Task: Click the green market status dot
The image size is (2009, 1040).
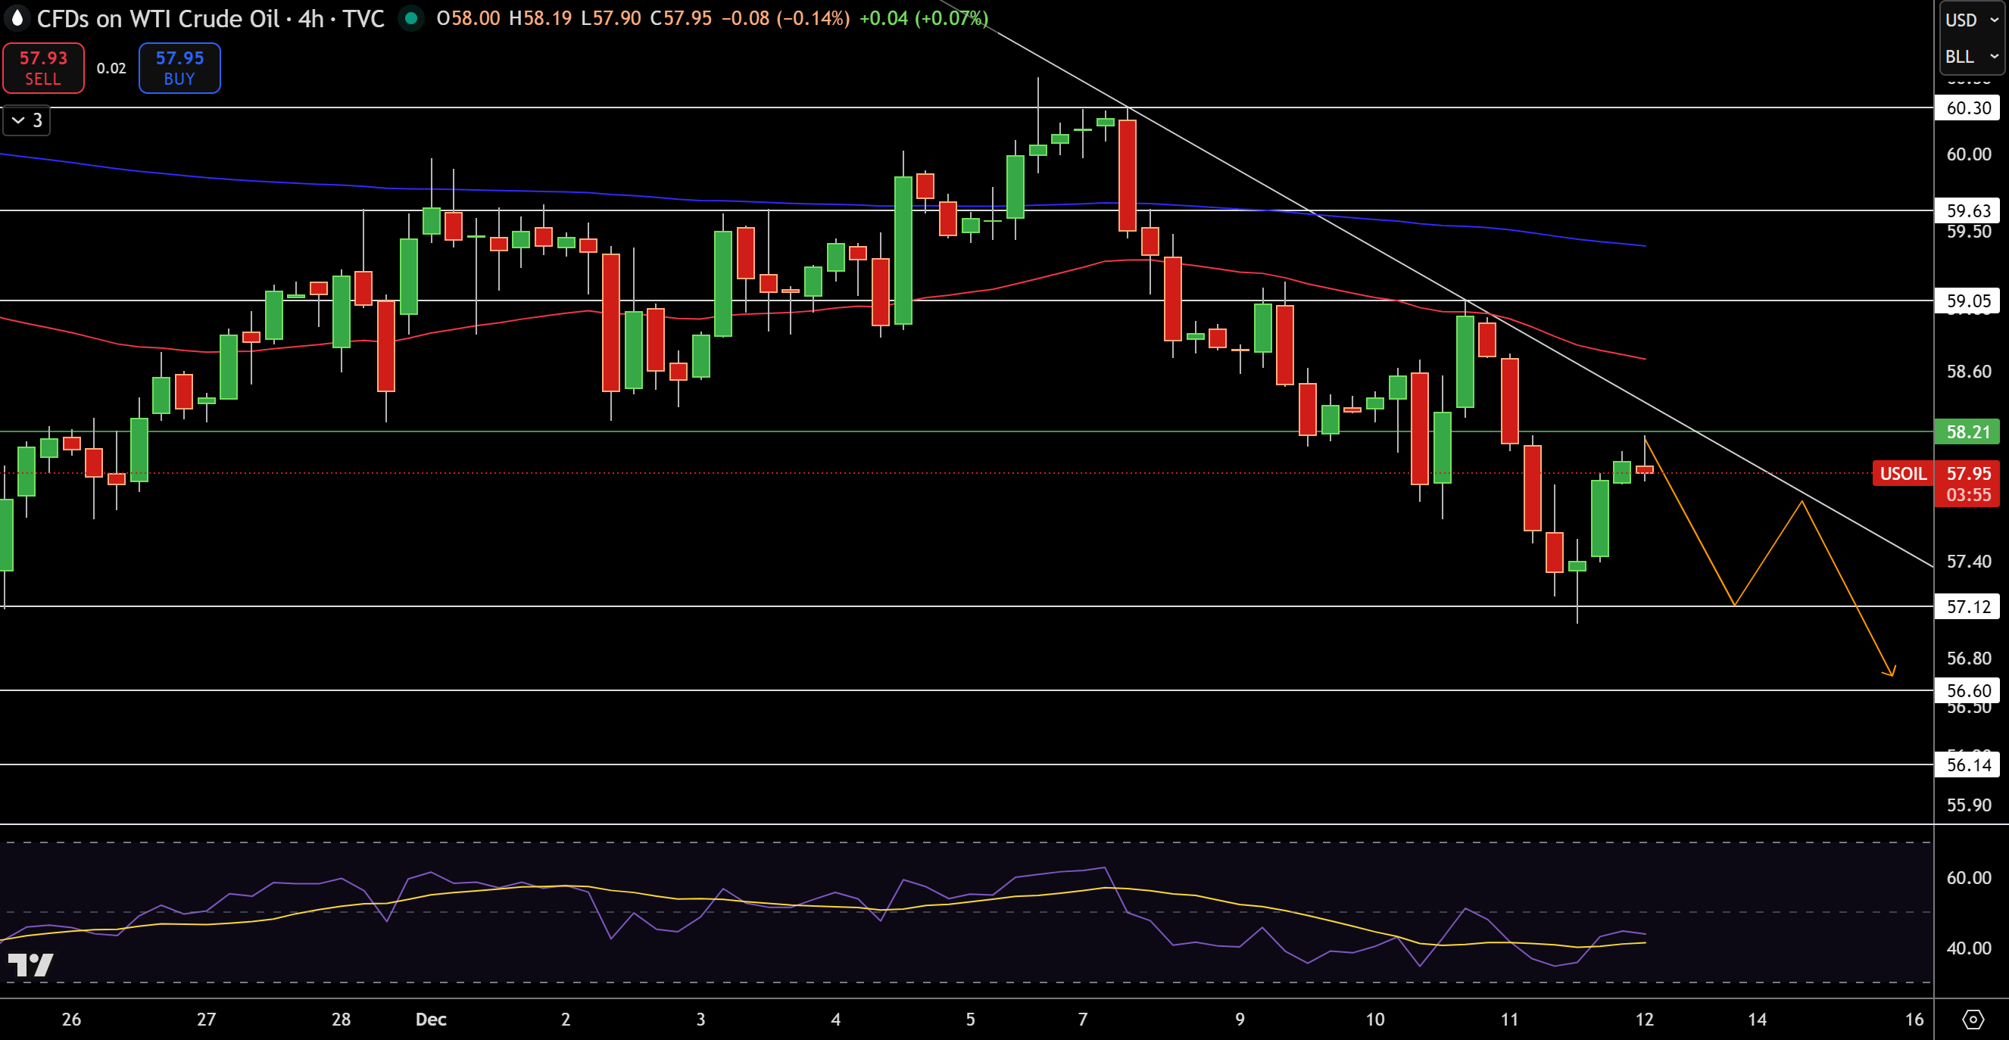Action: coord(411,18)
